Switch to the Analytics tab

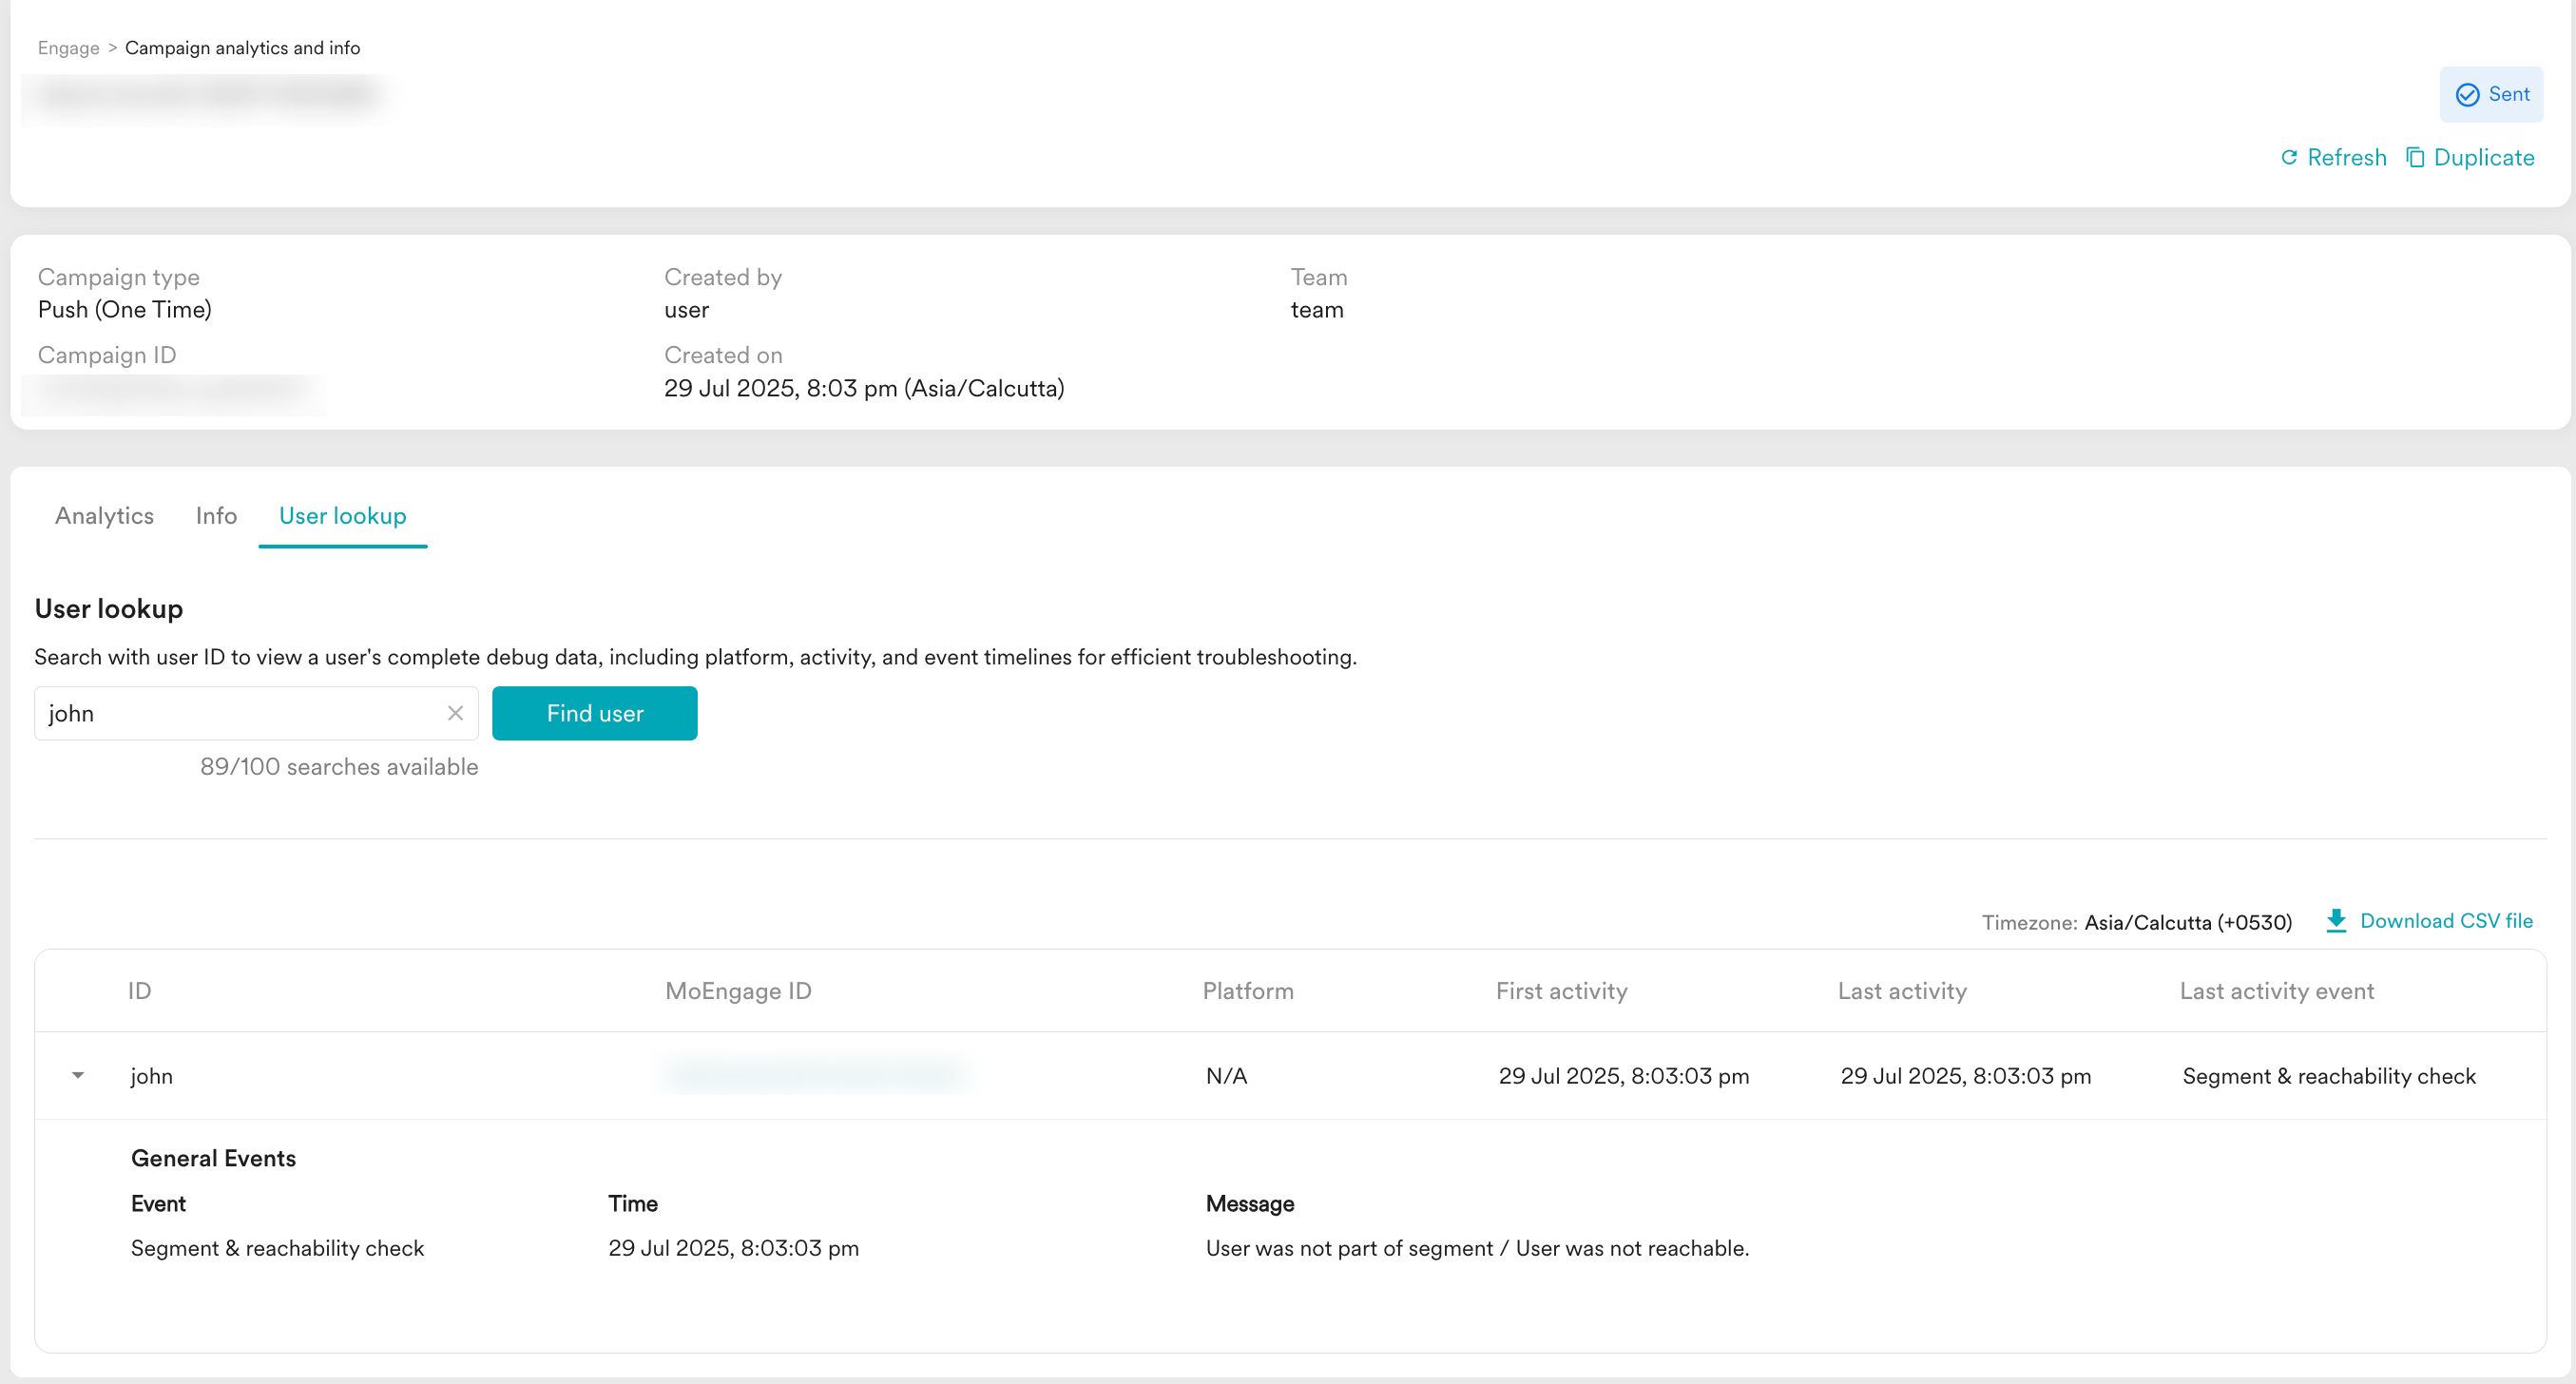104,516
